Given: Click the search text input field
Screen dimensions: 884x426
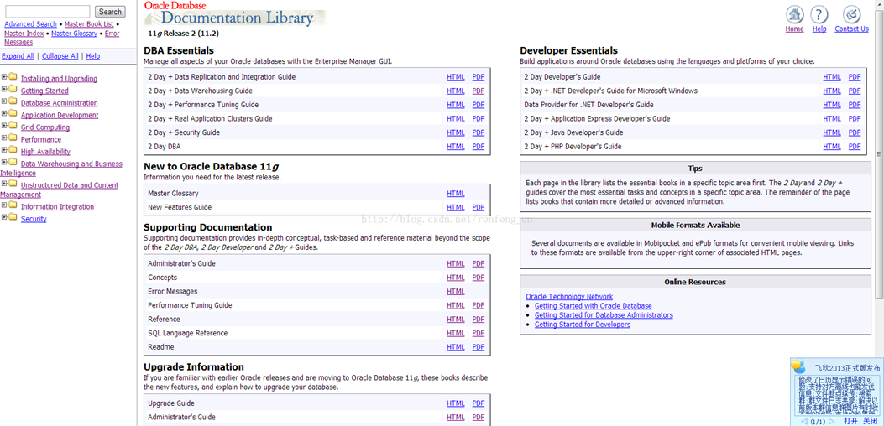Looking at the screenshot, I should point(48,12).
